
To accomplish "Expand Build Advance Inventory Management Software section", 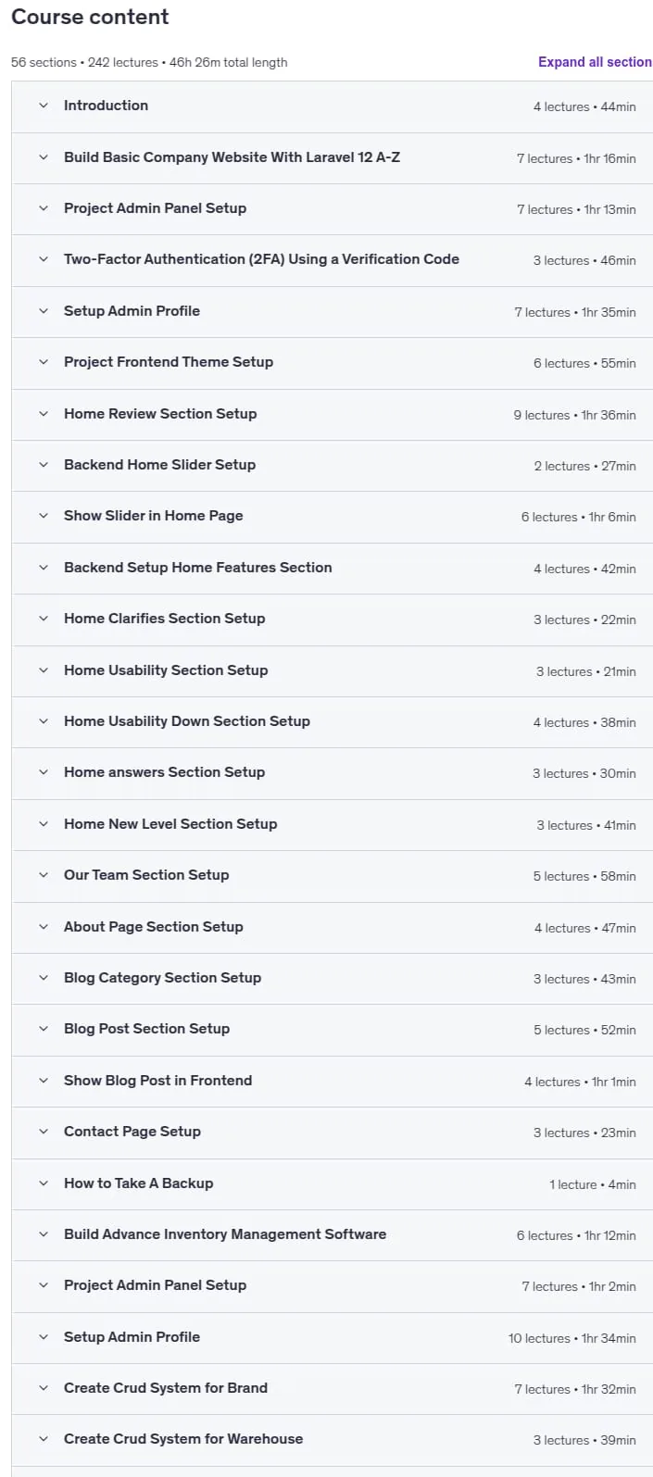I will point(332,1234).
